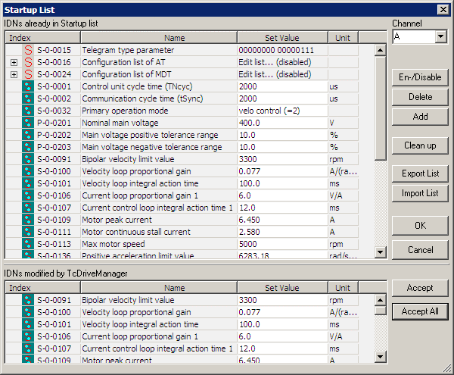The width and height of the screenshot is (454, 375).
Task: Click scroll down arrow of the modified IDNs list
Action: click(380, 357)
